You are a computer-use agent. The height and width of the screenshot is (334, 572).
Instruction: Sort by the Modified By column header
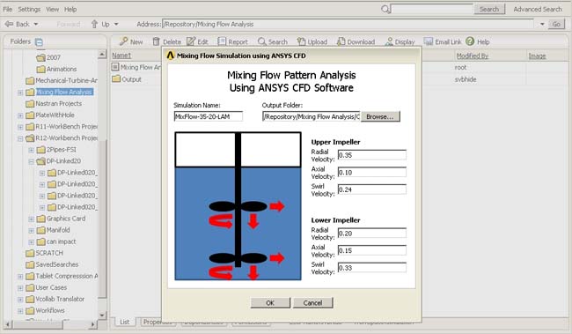click(472, 56)
